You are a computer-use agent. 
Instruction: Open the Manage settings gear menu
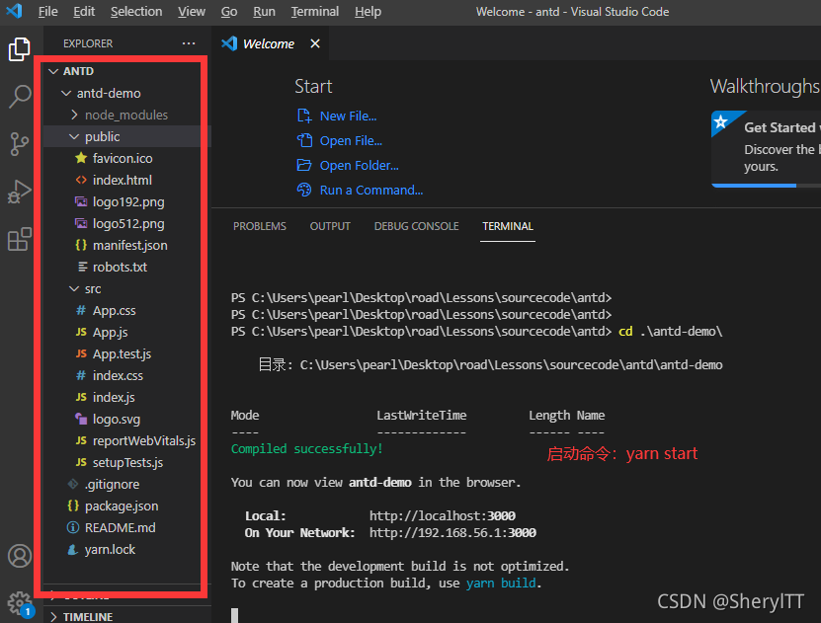[x=19, y=600]
